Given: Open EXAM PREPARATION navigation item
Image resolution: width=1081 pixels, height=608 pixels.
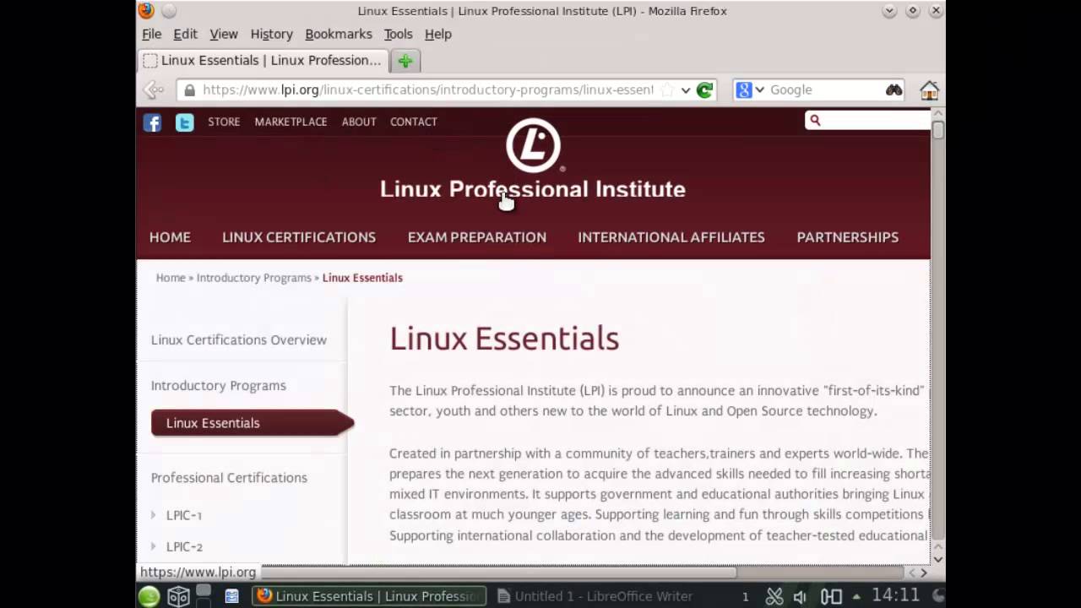Looking at the screenshot, I should [477, 237].
